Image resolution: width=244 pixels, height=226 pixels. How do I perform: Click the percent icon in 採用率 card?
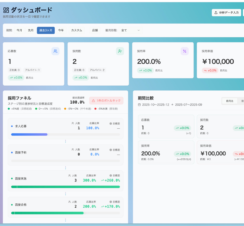[184, 51]
